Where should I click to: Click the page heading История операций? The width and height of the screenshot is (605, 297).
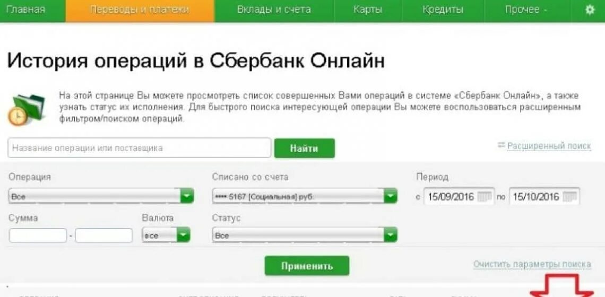pyautogui.click(x=196, y=60)
